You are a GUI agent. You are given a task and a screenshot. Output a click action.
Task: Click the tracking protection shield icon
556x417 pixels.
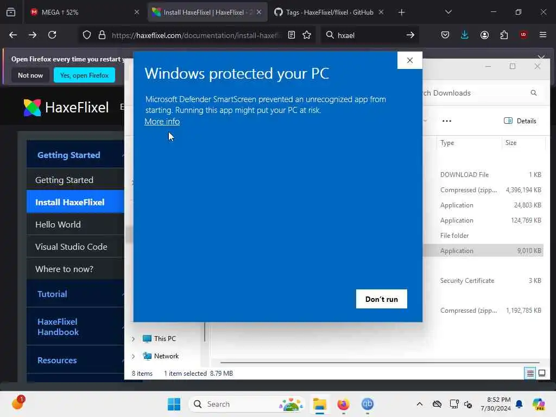[87, 35]
